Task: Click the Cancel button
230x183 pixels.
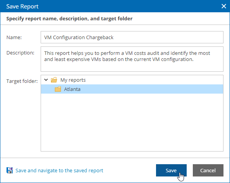Action: pos(208,170)
